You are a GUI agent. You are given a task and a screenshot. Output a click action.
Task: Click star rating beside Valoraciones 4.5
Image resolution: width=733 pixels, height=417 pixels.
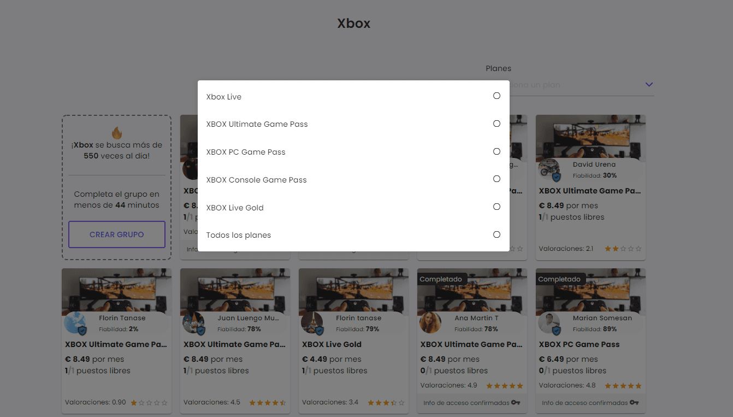point(268,402)
